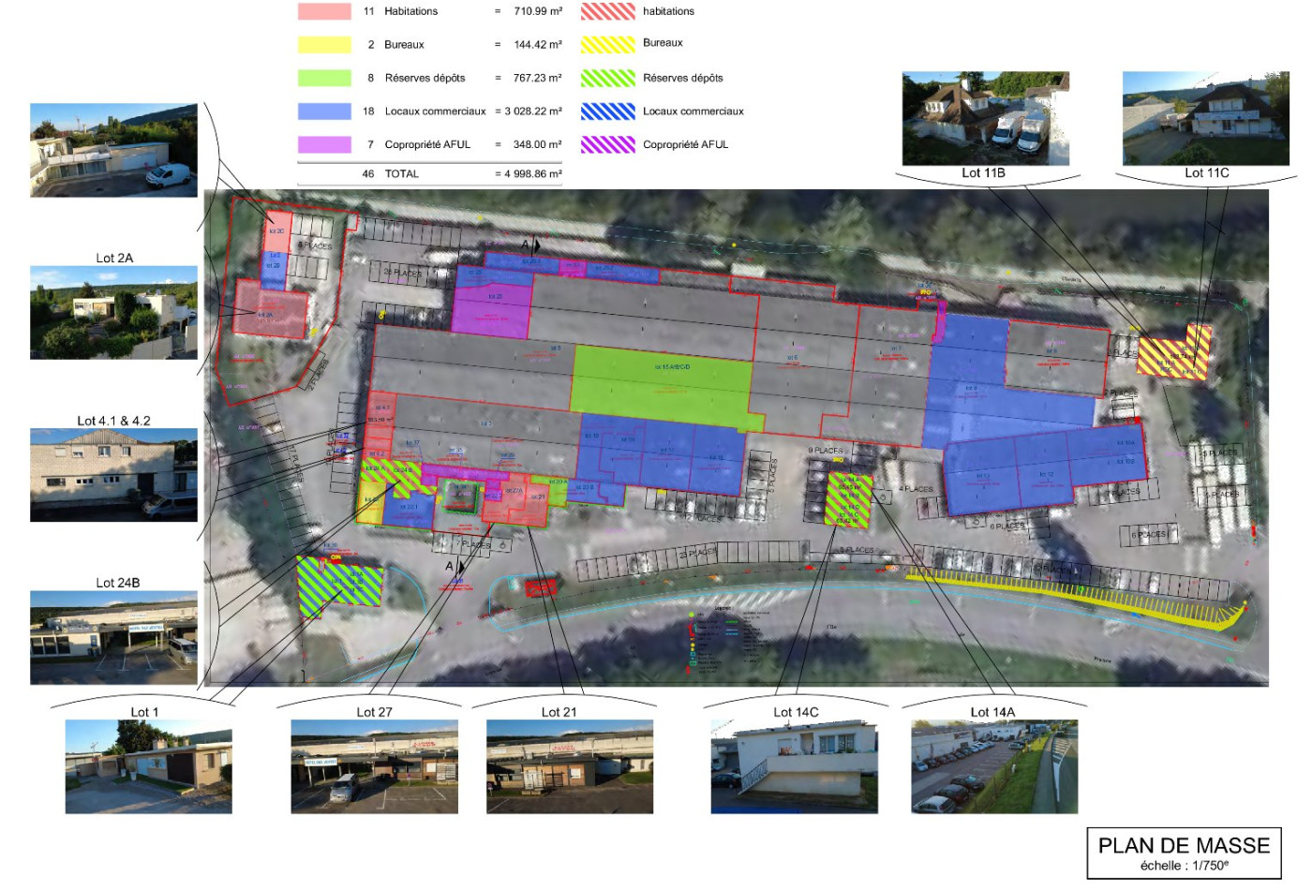Open the Lot 11C photo thumbnail
The height and width of the screenshot is (890, 1312).
point(1206,118)
